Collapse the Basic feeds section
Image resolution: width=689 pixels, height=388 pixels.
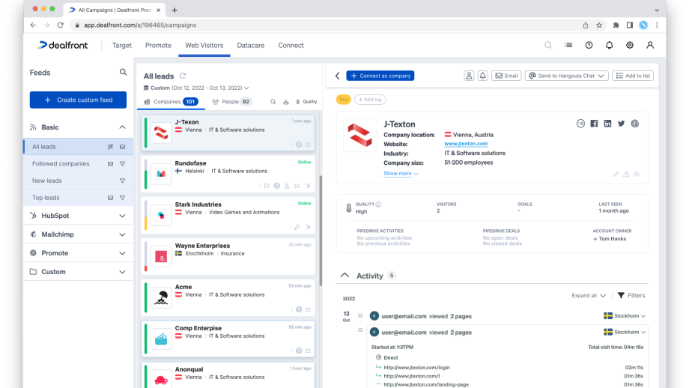tap(122, 127)
